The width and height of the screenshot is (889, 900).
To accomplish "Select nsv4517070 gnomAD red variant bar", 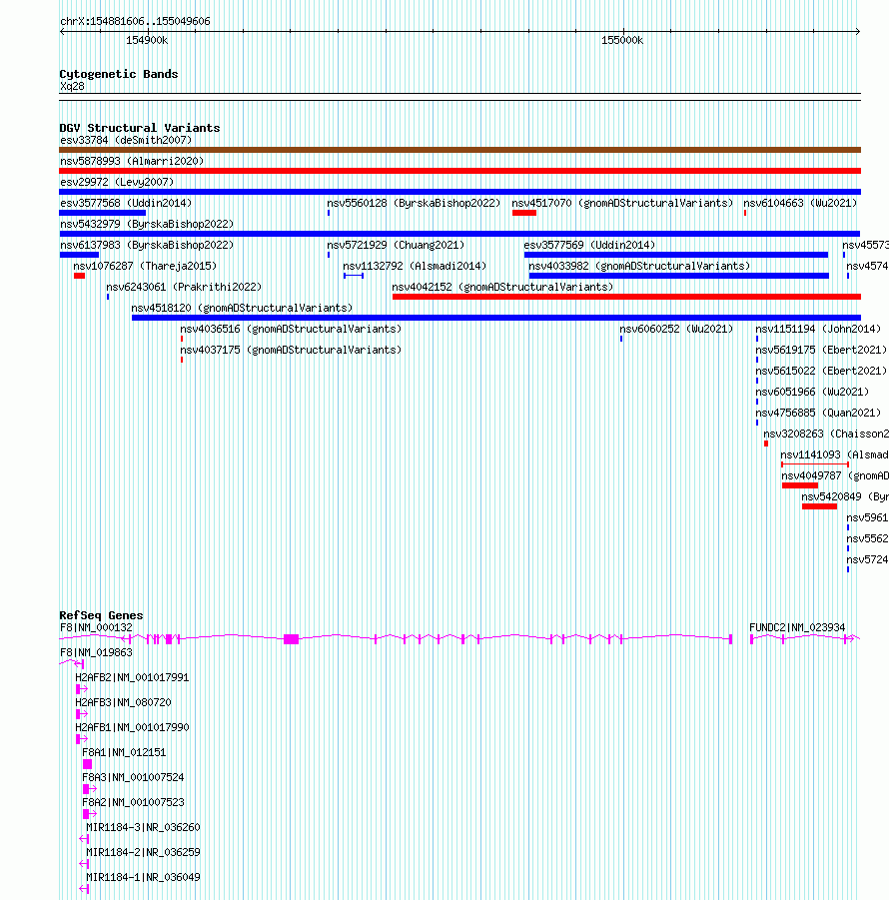I will tap(524, 213).
